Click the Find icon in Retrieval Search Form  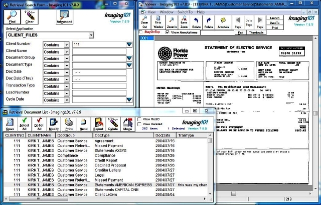[12, 16]
